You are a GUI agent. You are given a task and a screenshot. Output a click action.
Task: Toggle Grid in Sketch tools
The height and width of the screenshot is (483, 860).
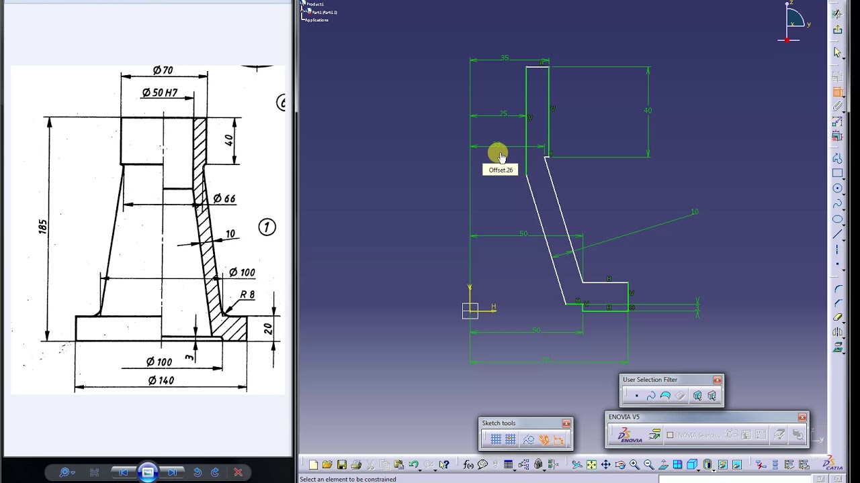point(496,439)
